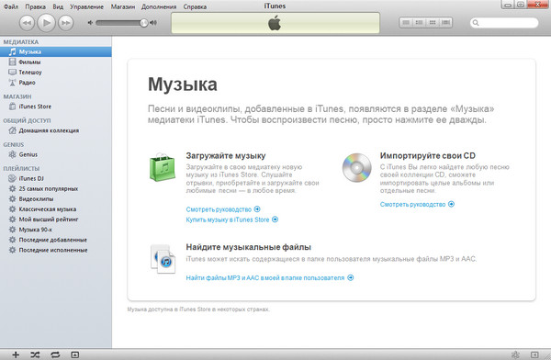Open Классическая музыка playlist
This screenshot has height=360, width=551.
click(x=56, y=208)
